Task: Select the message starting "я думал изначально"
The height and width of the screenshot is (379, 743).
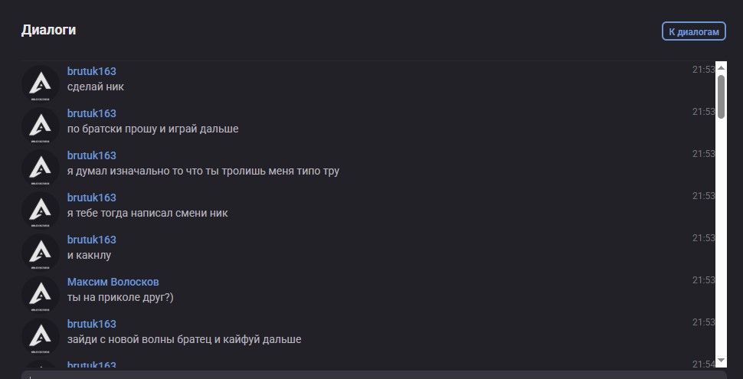Action: coord(203,171)
